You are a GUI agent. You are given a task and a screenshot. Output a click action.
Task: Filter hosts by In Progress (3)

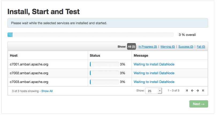[x=148, y=47]
